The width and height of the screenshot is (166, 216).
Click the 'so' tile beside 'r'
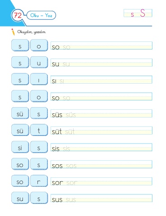tap(20, 181)
